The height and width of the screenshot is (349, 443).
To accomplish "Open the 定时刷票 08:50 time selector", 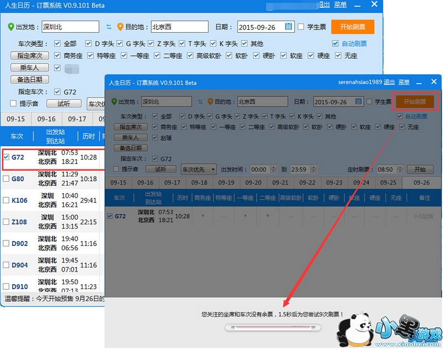I will [385, 169].
